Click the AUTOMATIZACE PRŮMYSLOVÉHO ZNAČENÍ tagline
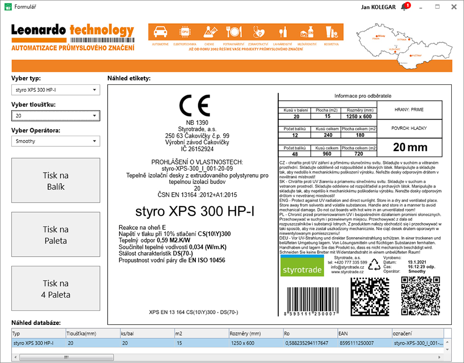Viewport: 464px width, 363px height. click(x=73, y=48)
